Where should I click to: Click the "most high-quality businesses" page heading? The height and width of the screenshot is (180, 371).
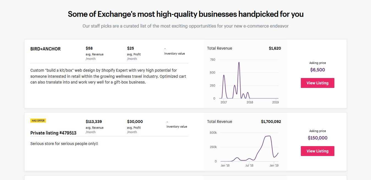click(x=185, y=14)
